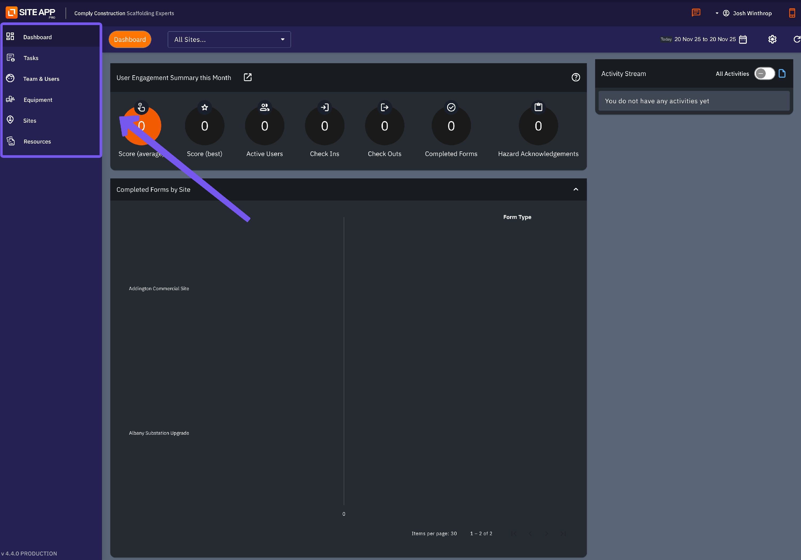Viewport: 801px width, 560px height.
Task: Open Team & Users section
Action: point(41,79)
